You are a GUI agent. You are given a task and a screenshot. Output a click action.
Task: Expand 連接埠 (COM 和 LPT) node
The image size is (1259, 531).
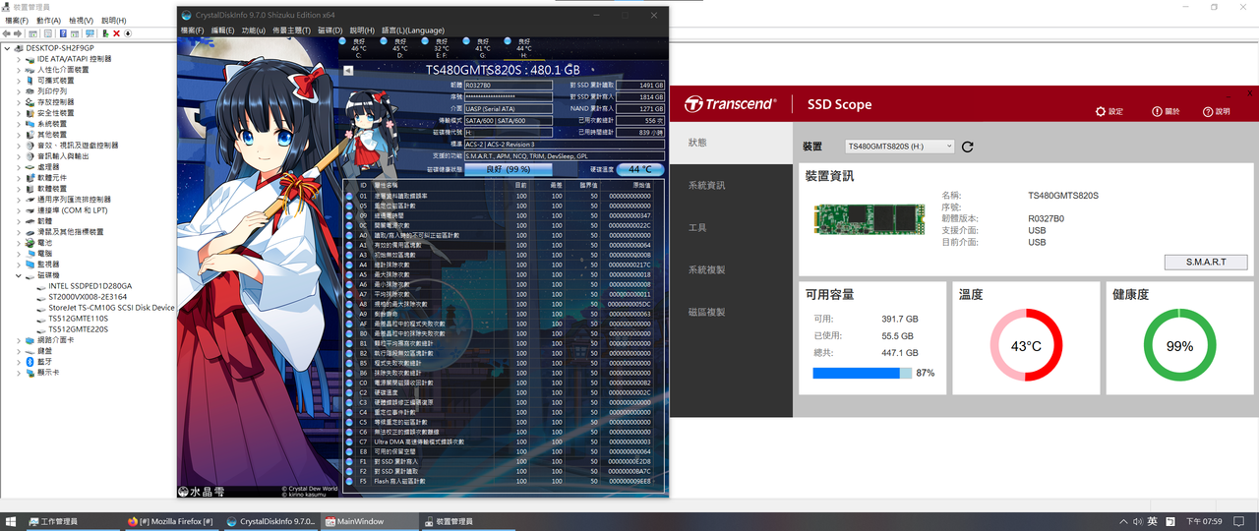pyautogui.click(x=18, y=210)
